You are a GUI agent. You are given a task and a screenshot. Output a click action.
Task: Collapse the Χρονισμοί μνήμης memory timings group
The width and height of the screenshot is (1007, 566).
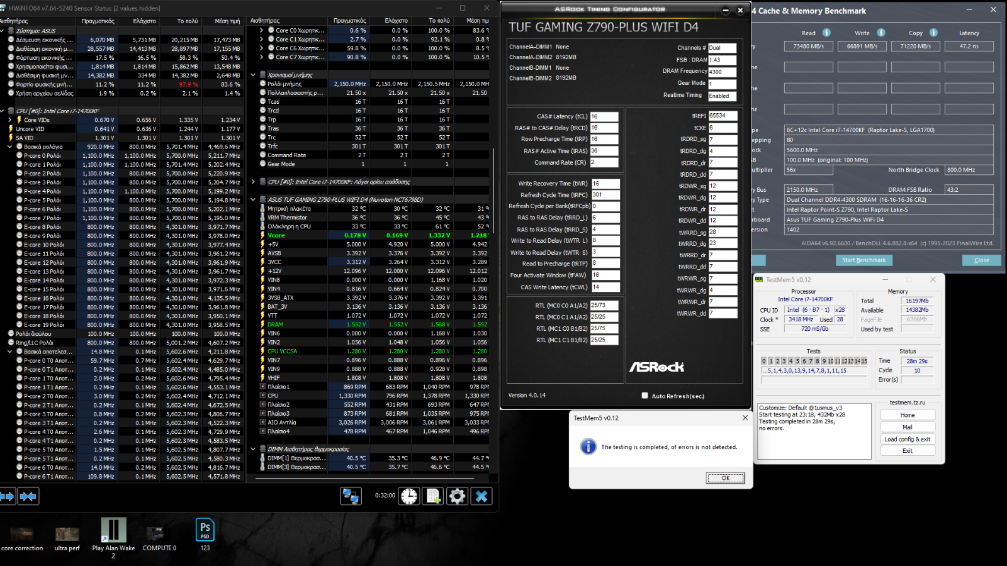click(x=253, y=75)
